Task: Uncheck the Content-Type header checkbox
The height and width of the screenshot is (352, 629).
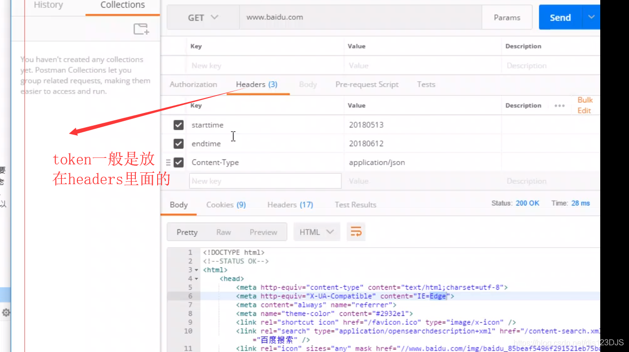Action: (178, 162)
